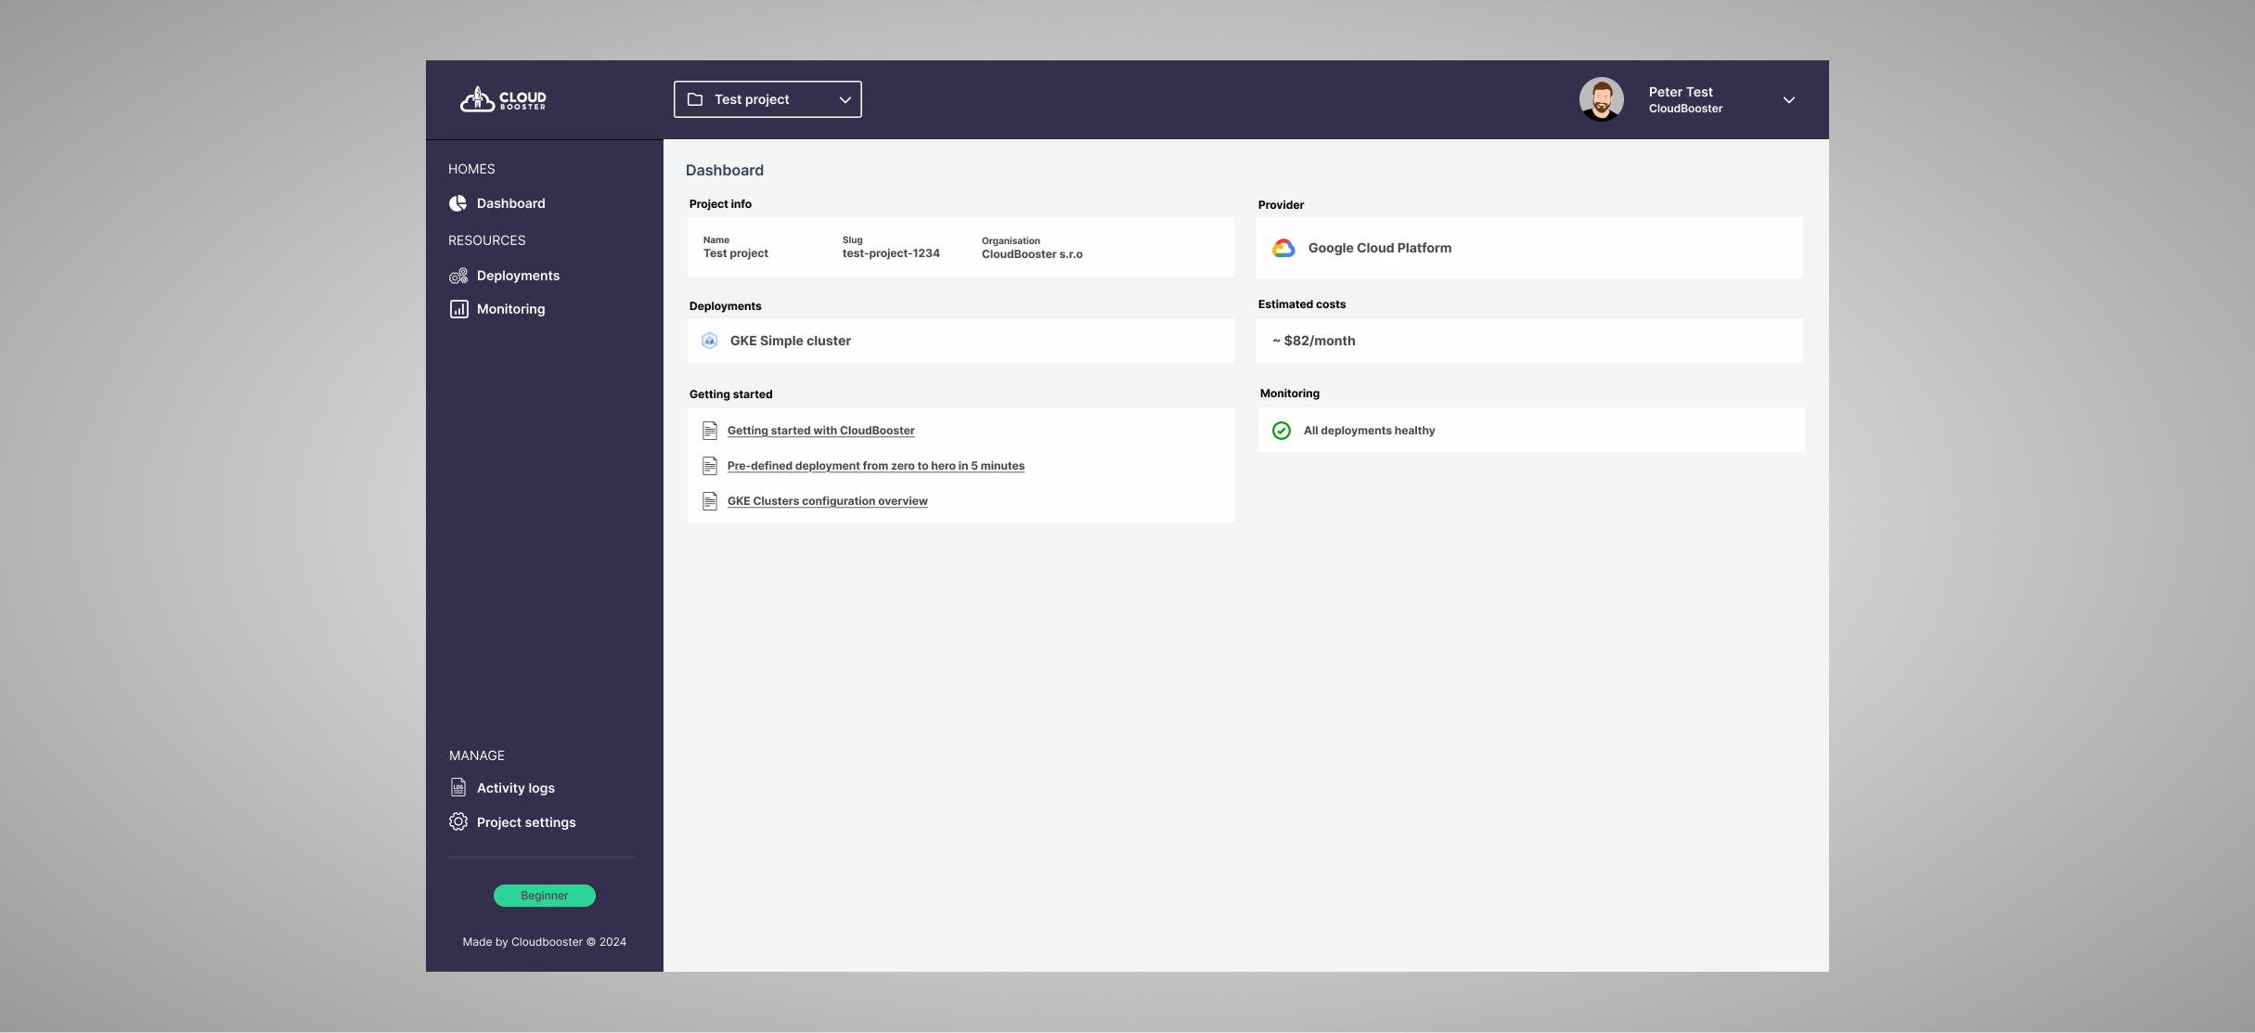Viewport: 2255px width, 1033px height.
Task: Open Activity logs via its log icon
Action: 458,787
